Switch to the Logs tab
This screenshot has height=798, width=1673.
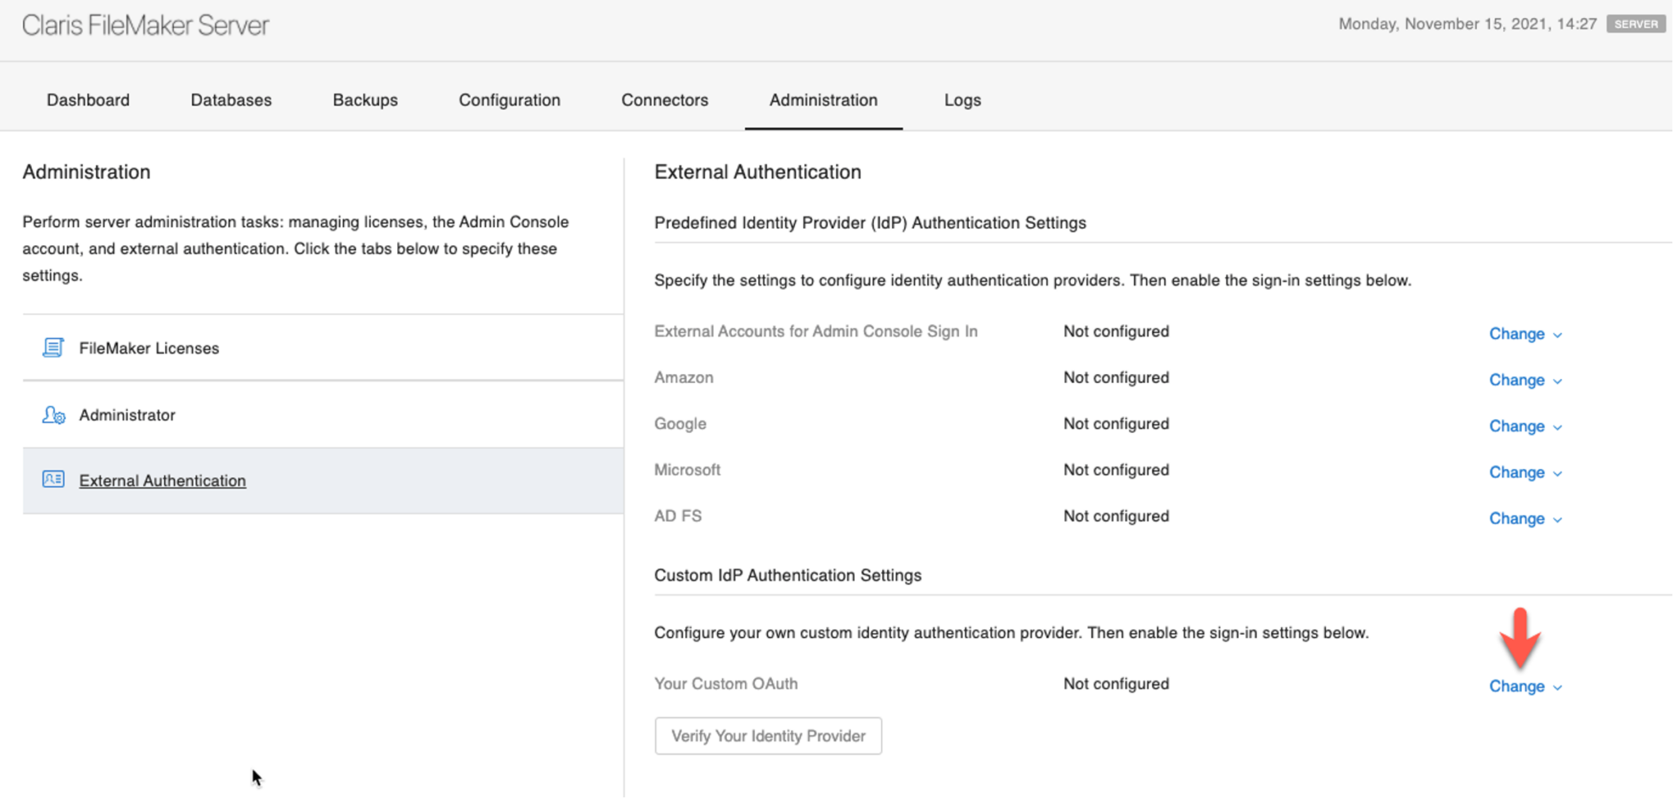pos(961,100)
